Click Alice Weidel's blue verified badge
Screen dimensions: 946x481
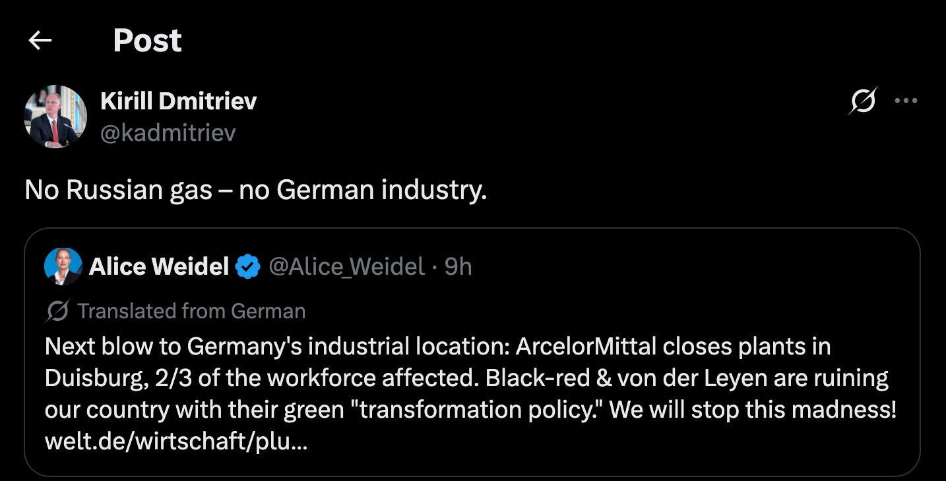(x=248, y=267)
